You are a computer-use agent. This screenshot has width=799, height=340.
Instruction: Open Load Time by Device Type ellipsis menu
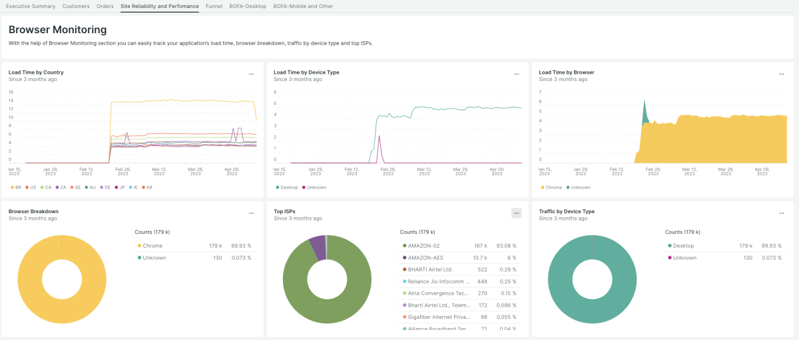coord(516,74)
